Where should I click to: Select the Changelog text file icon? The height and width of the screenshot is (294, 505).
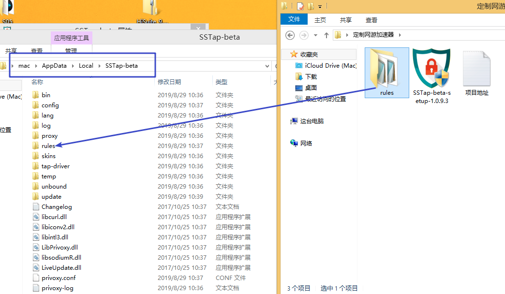[x=36, y=207]
